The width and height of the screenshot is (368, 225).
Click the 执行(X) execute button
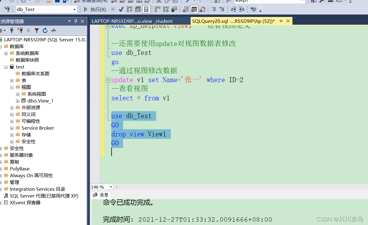pos(95,9)
